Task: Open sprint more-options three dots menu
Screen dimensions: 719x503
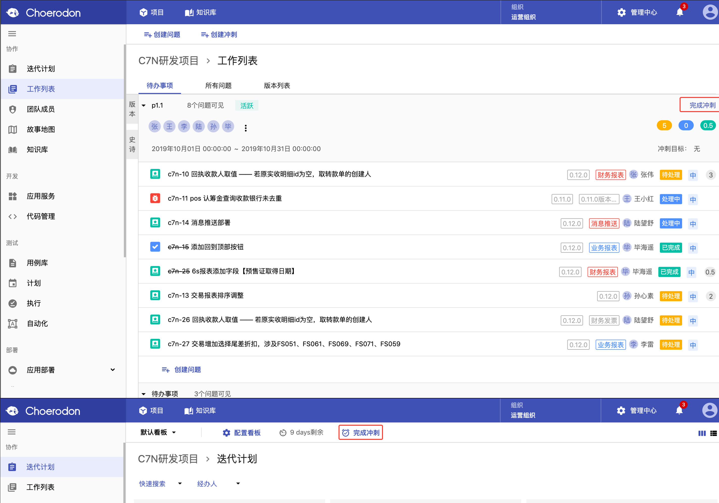Action: pos(246,128)
